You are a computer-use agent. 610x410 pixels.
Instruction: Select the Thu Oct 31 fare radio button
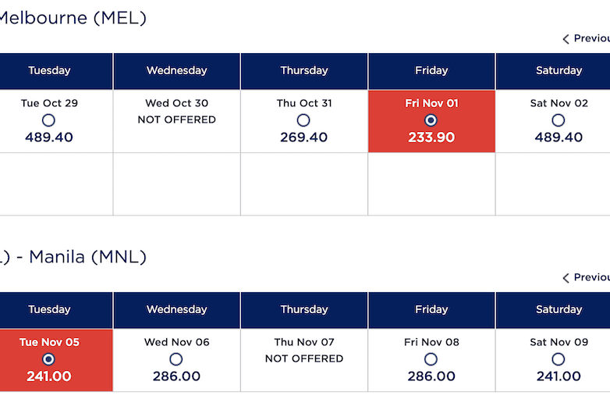click(x=303, y=120)
